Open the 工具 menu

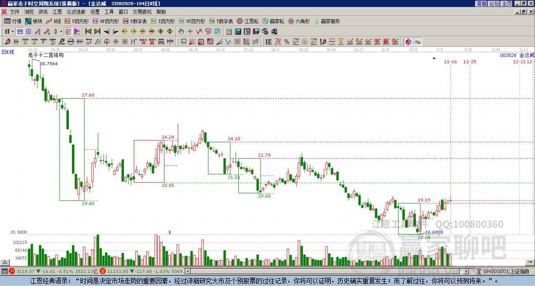109,12
